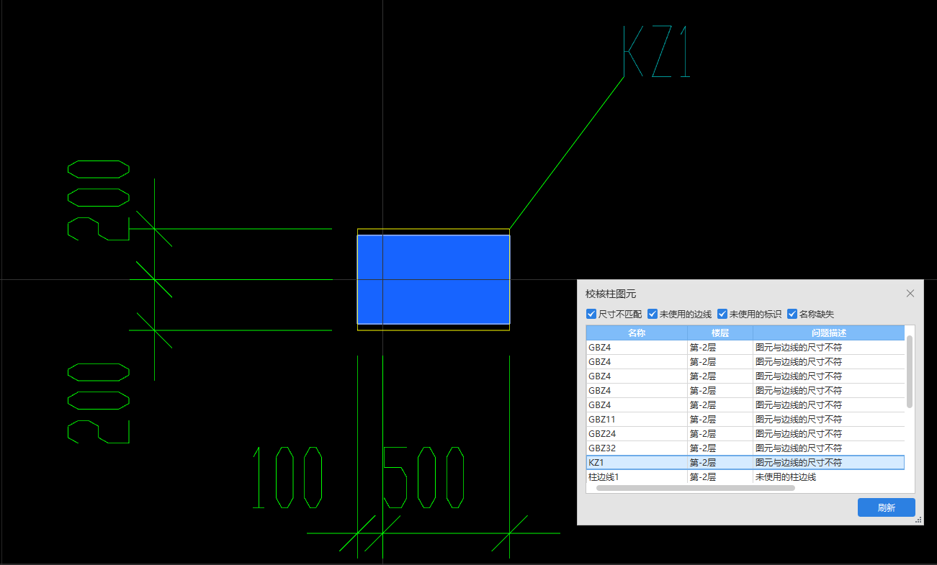Select the KZ1 name cell in the list
The image size is (937, 565).
(x=637, y=463)
